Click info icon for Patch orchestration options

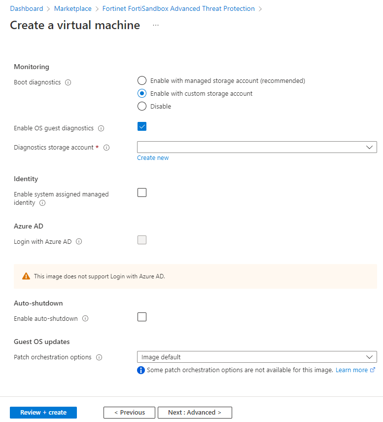[99, 357]
